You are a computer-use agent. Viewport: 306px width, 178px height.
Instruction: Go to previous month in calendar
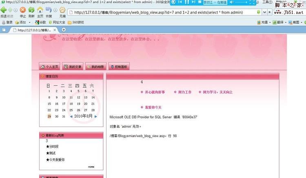(71, 116)
